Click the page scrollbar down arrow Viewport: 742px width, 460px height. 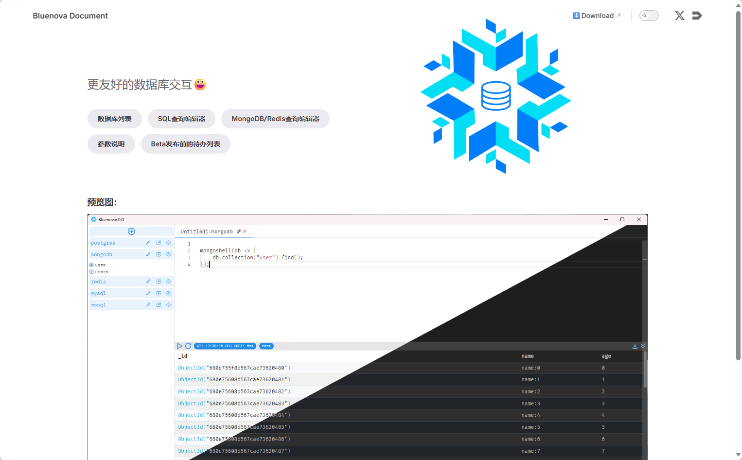coord(738,455)
